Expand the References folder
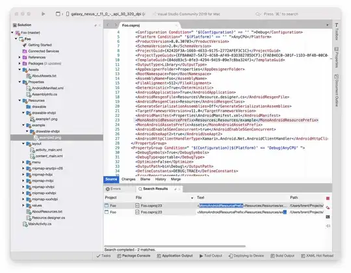 (19, 57)
